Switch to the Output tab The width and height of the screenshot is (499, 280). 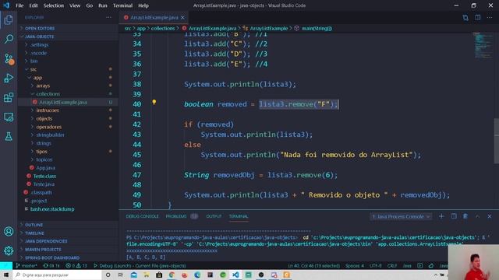pyautogui.click(x=214, y=216)
